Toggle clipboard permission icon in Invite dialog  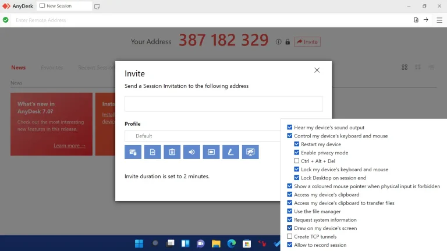(x=172, y=152)
